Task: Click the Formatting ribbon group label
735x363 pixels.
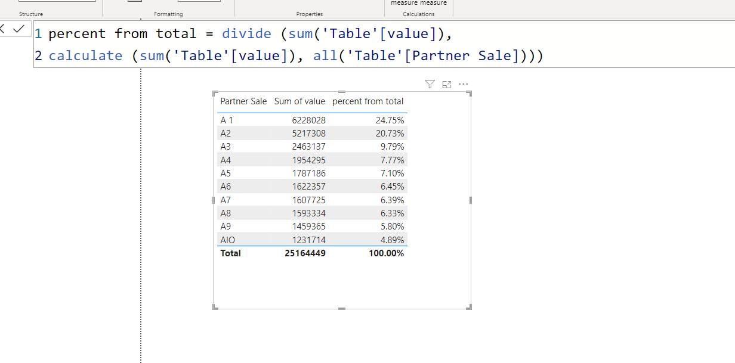Action: pyautogui.click(x=168, y=14)
